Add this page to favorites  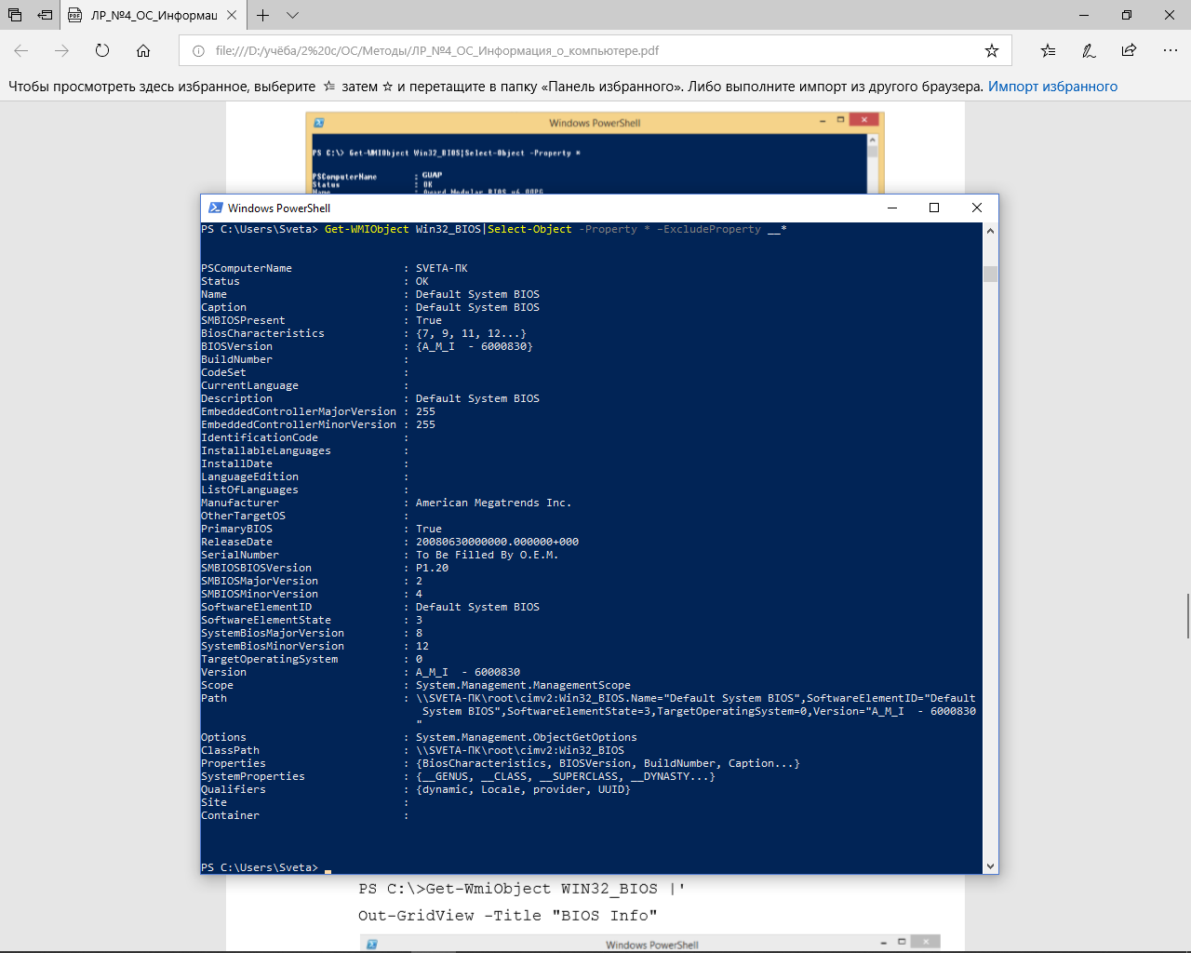tap(992, 51)
